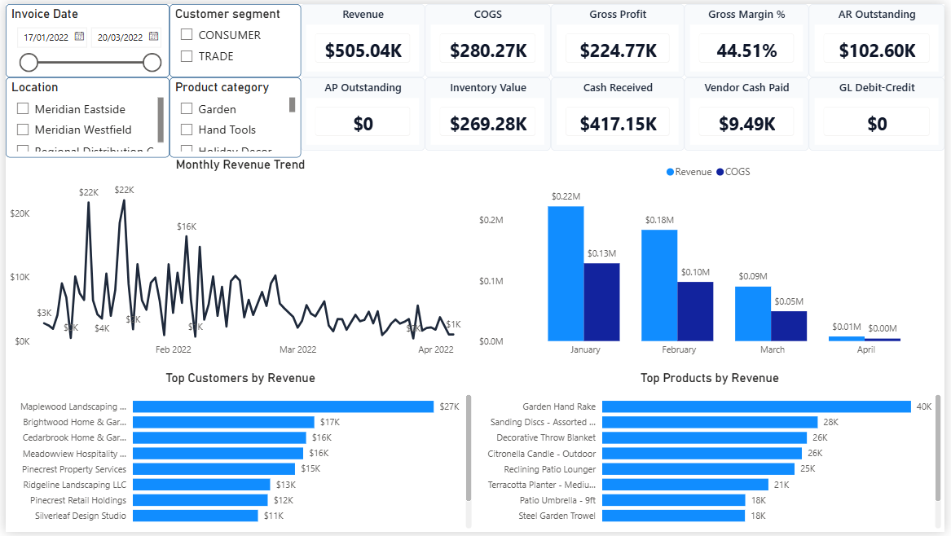Click the Meadowview Hospitality customer bar

218,453
